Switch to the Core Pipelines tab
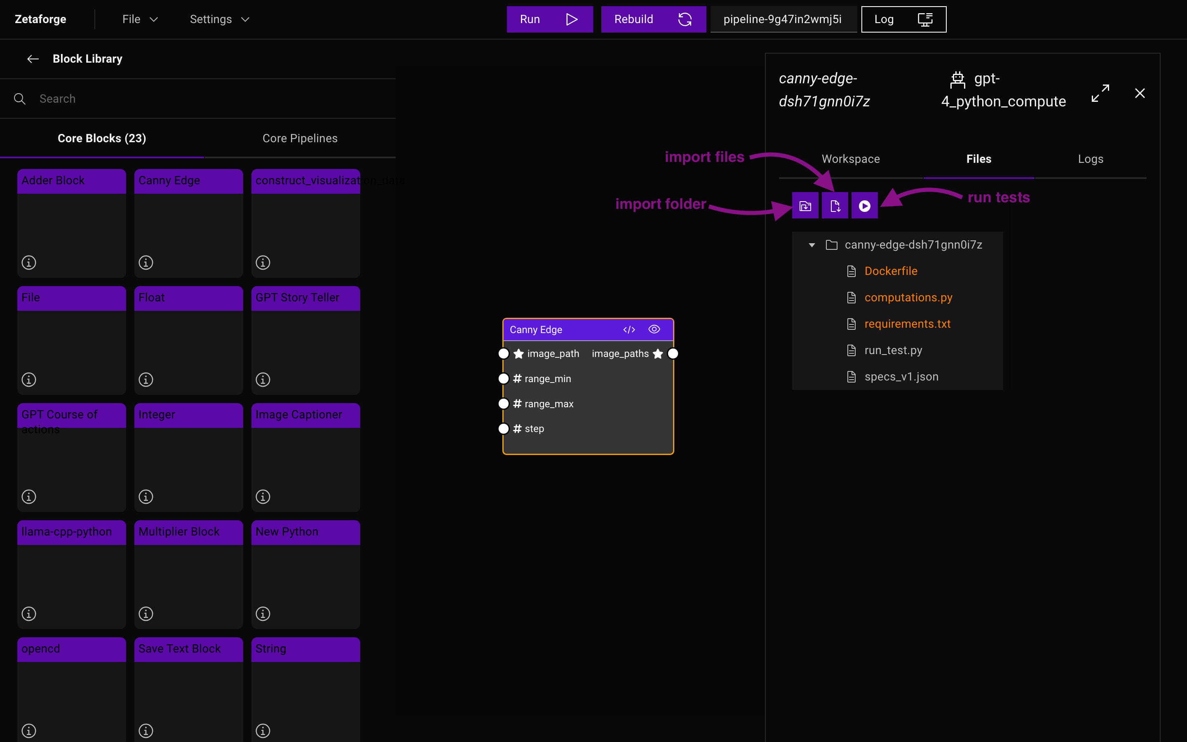Viewport: 1187px width, 742px height. (300, 139)
